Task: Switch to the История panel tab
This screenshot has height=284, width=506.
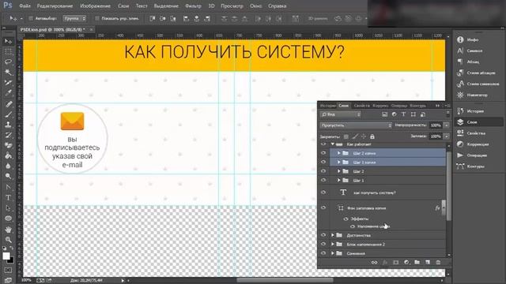Action: coord(328,106)
